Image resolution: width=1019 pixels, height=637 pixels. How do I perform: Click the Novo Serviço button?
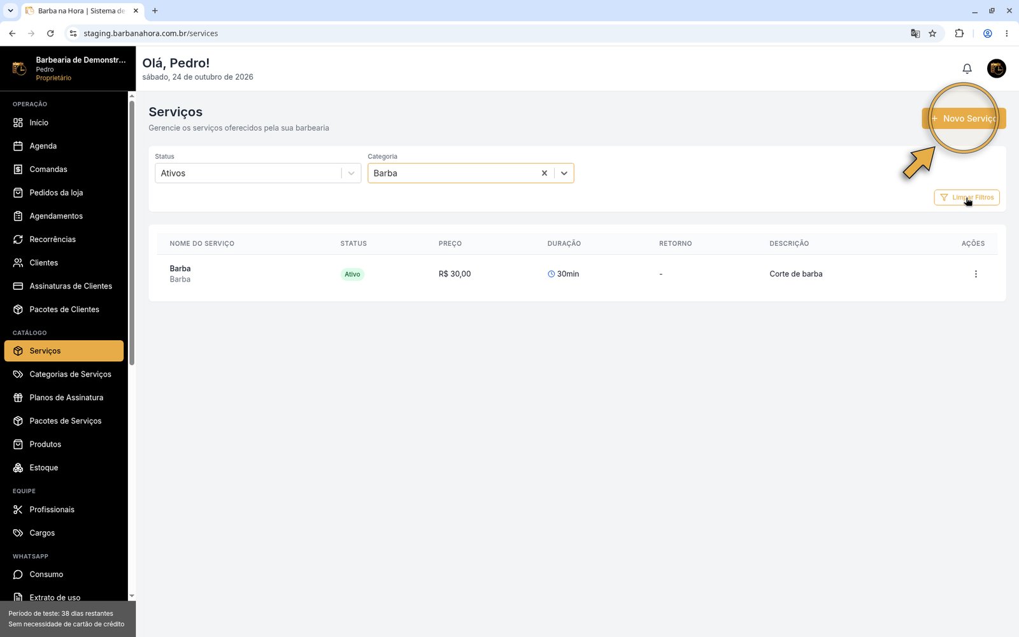coord(964,118)
